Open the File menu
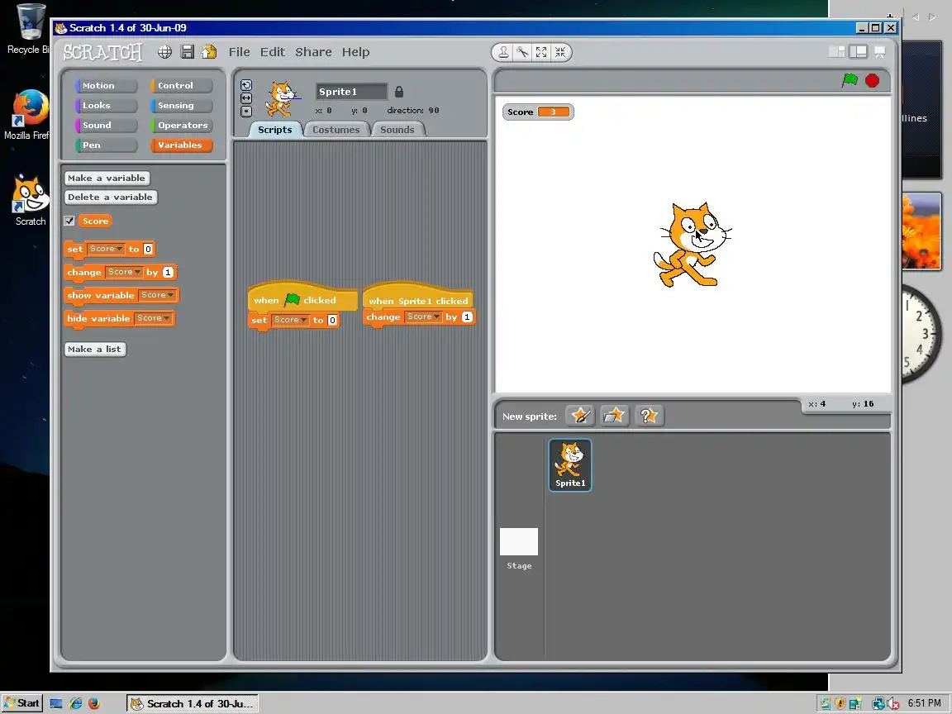The width and height of the screenshot is (952, 714). [239, 52]
